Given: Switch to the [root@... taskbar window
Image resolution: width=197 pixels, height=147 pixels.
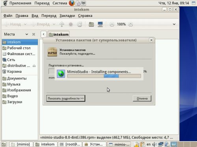Looking at the screenshot, I should [70, 144].
